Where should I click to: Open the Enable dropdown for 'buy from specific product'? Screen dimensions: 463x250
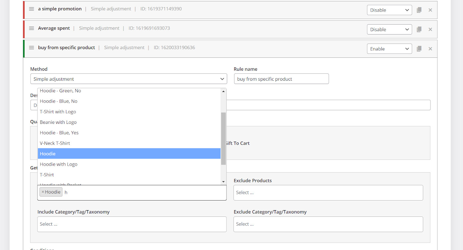pyautogui.click(x=389, y=49)
